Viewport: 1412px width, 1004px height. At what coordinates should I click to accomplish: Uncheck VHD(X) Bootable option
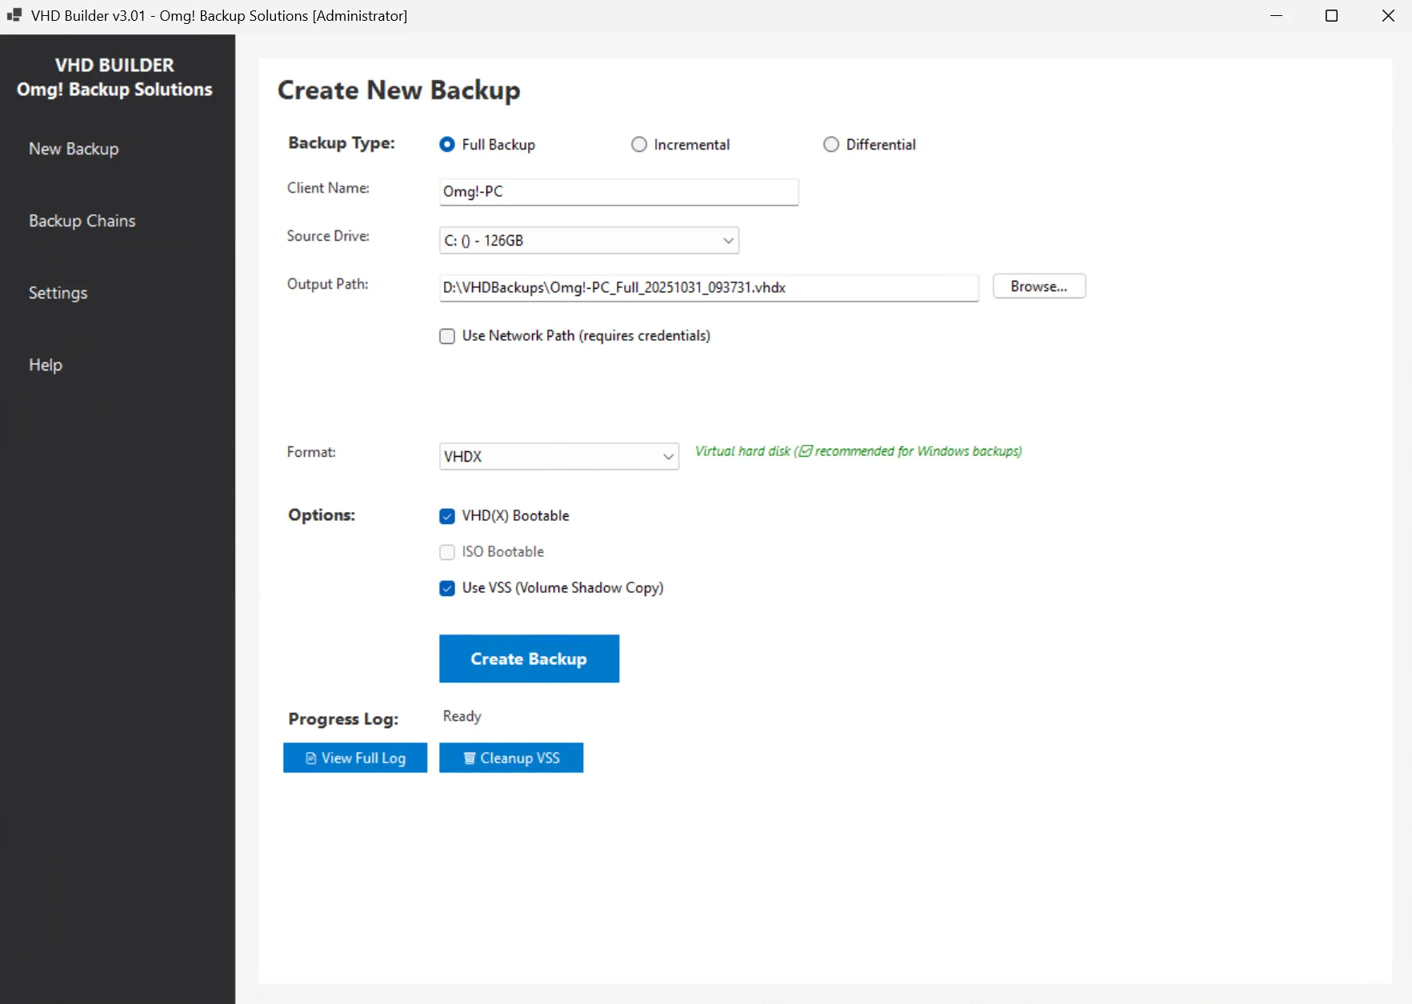(x=447, y=516)
